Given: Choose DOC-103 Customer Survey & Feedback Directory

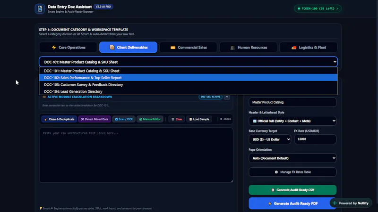Looking at the screenshot, I should coord(188,85).
